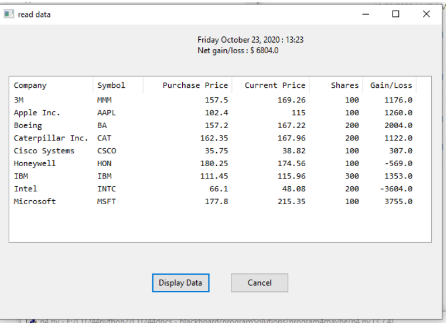Viewport: 447px width, 323px height.
Task: Click gain value 1353.0
Action: point(398,176)
